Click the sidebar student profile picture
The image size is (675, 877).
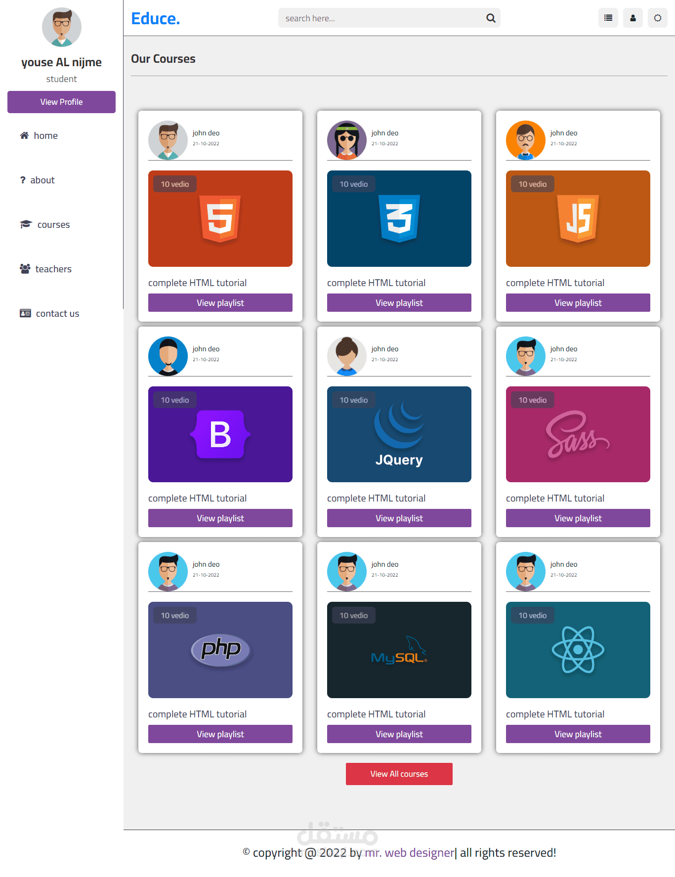[62, 27]
